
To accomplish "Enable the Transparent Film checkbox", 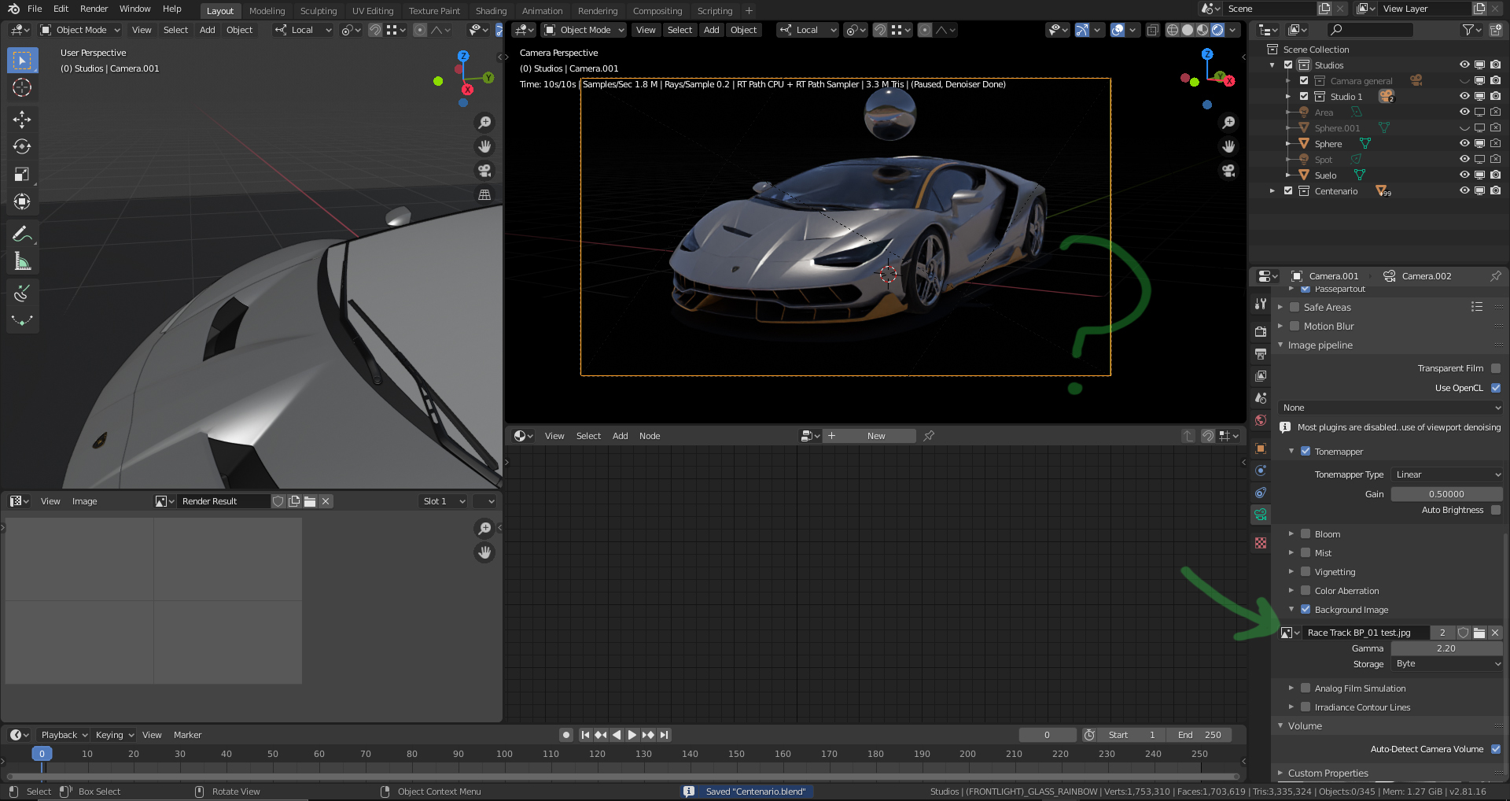I will [1495, 368].
